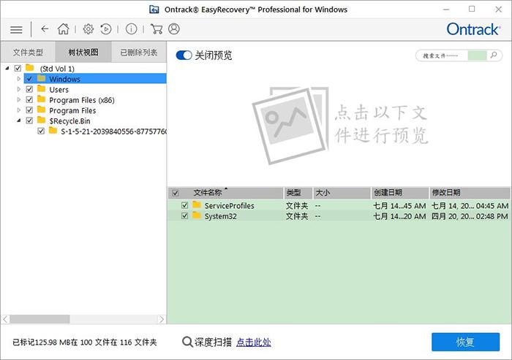Select the System32 file name

pyautogui.click(x=220, y=216)
